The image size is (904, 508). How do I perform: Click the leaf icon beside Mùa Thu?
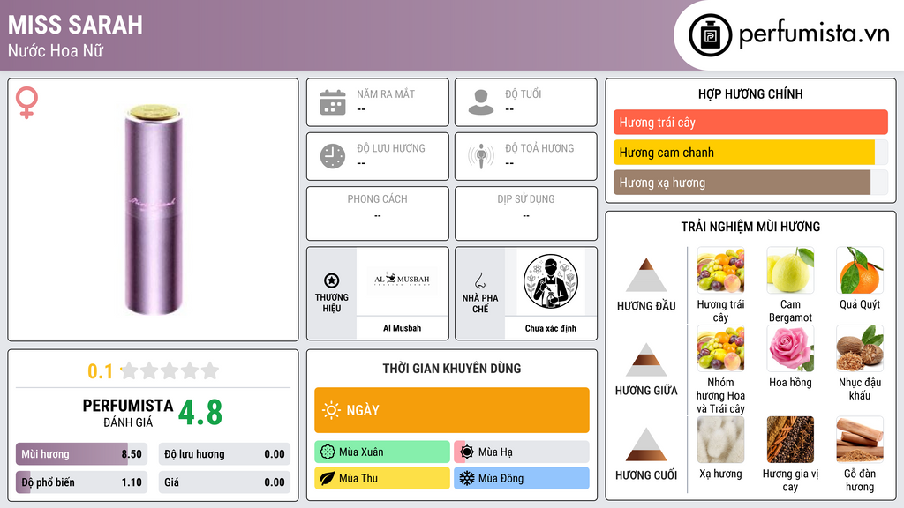click(x=328, y=479)
